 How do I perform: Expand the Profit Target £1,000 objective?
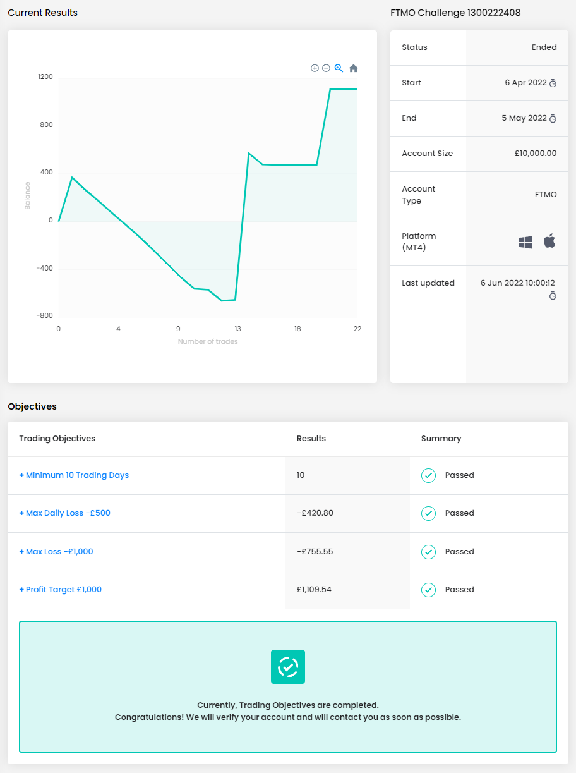tap(60, 590)
